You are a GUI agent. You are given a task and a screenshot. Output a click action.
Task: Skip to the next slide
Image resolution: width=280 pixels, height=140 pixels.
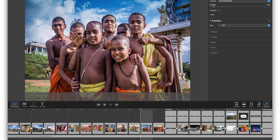click(x=116, y=104)
